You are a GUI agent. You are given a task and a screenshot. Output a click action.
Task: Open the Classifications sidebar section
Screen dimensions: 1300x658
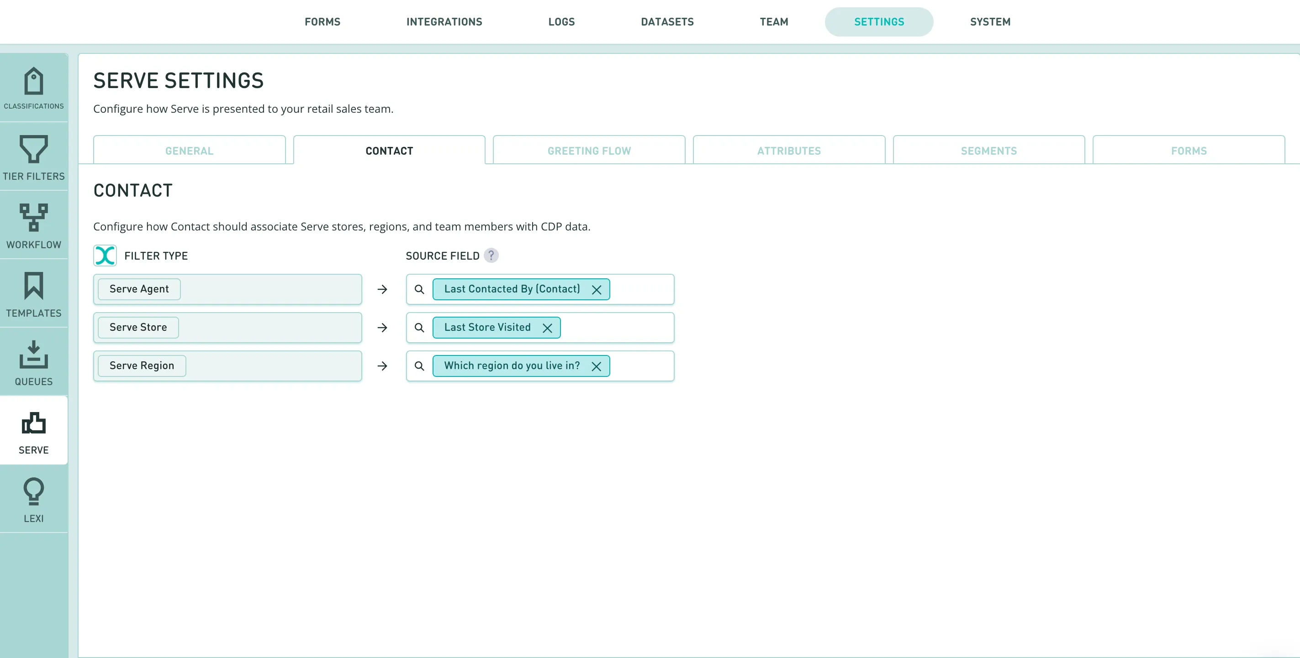pyautogui.click(x=33, y=88)
